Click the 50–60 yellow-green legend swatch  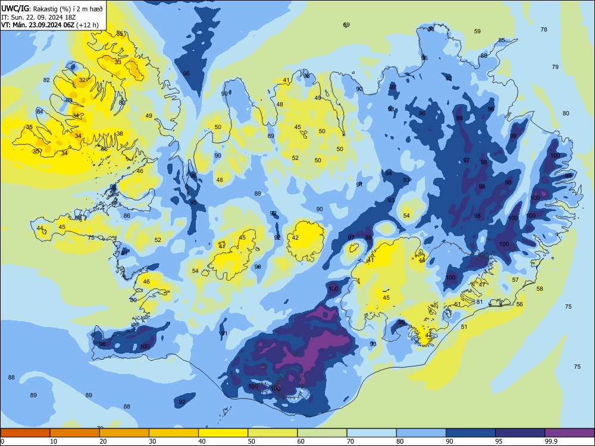pos(273,433)
